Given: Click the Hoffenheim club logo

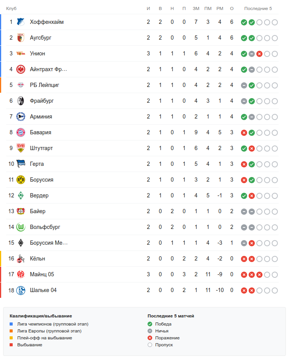Looking at the screenshot, I should point(21,22).
